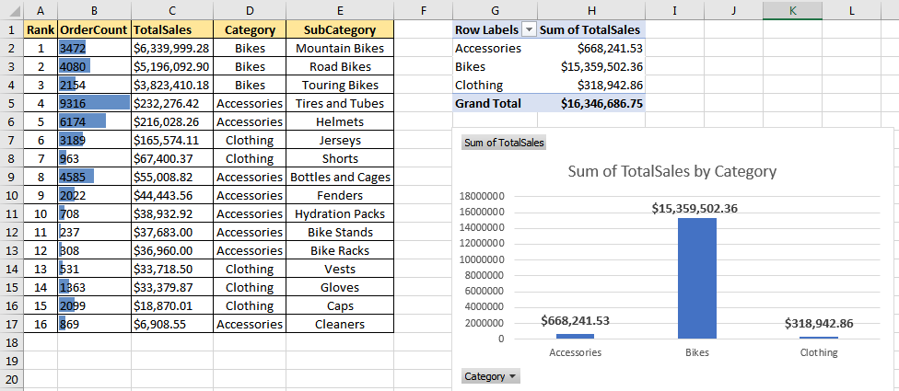Click the select-all corner triangle
Screen dimensions: 899x391
click(x=11, y=10)
